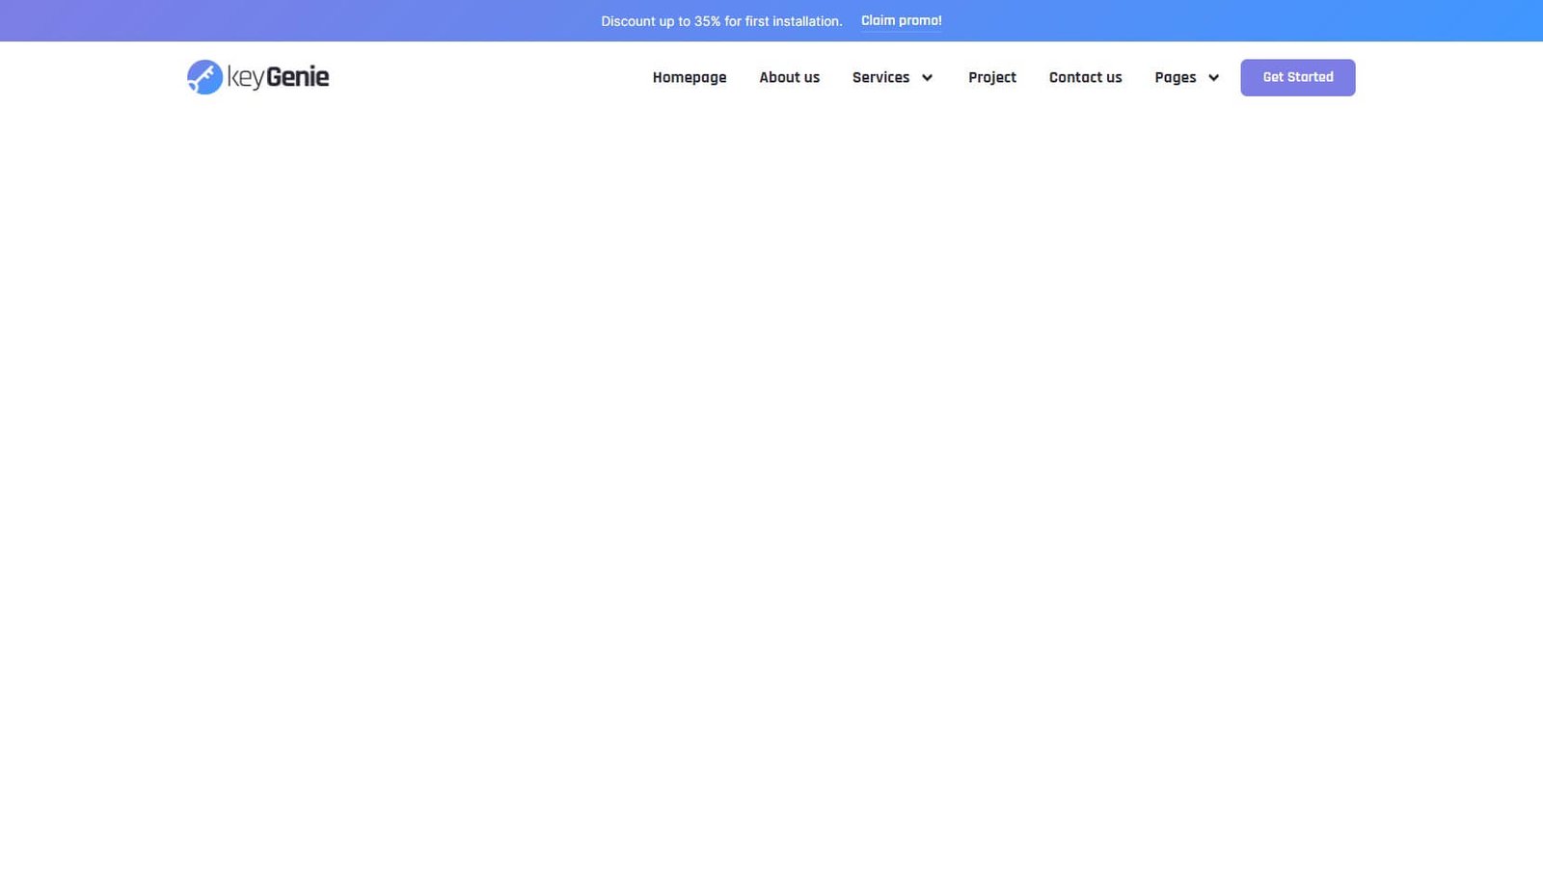Open the Contact us link
The width and height of the screenshot is (1543, 885).
point(1085,78)
